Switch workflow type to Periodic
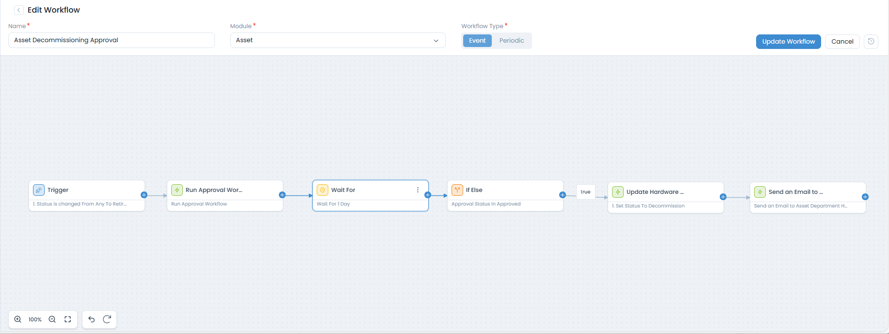889x334 pixels. coord(512,41)
